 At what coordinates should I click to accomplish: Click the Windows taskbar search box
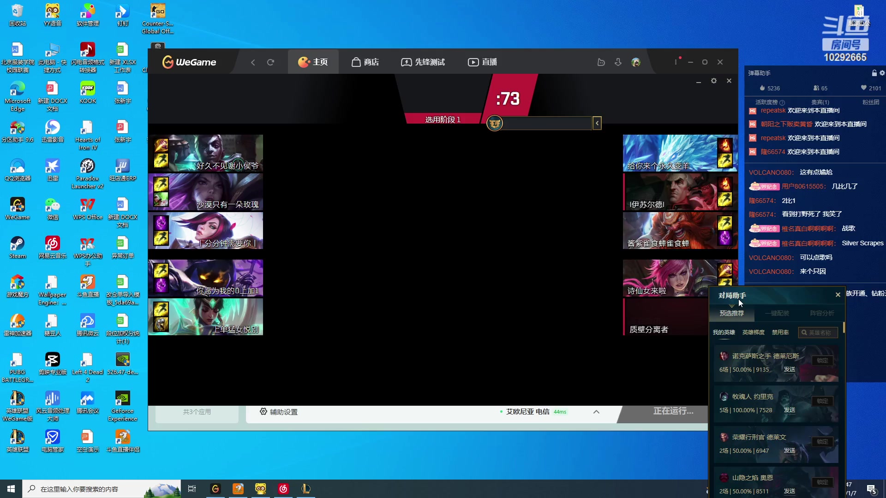[x=102, y=489]
